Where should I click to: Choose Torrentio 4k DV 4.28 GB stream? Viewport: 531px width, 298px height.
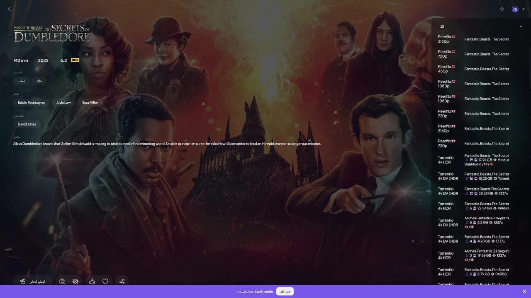[474, 239]
